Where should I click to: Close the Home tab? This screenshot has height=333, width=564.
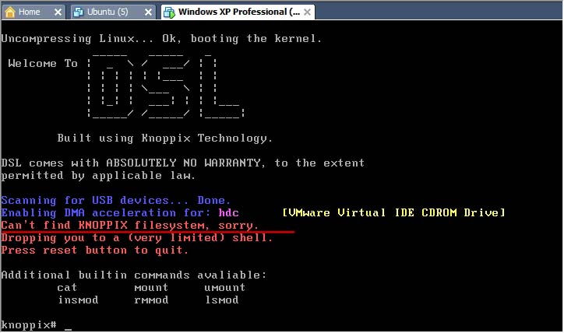[58, 12]
